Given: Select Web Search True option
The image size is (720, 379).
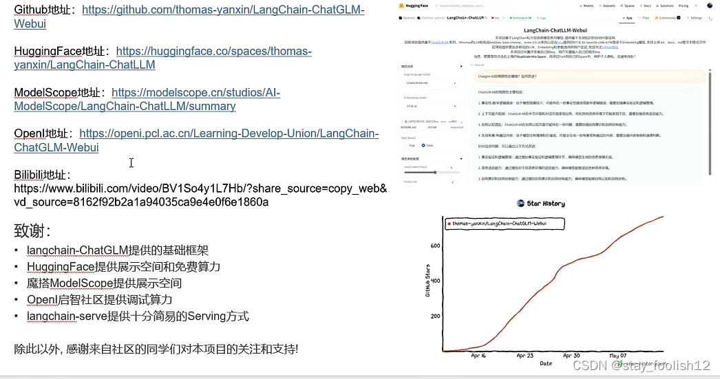Looking at the screenshot, I should [409, 145].
